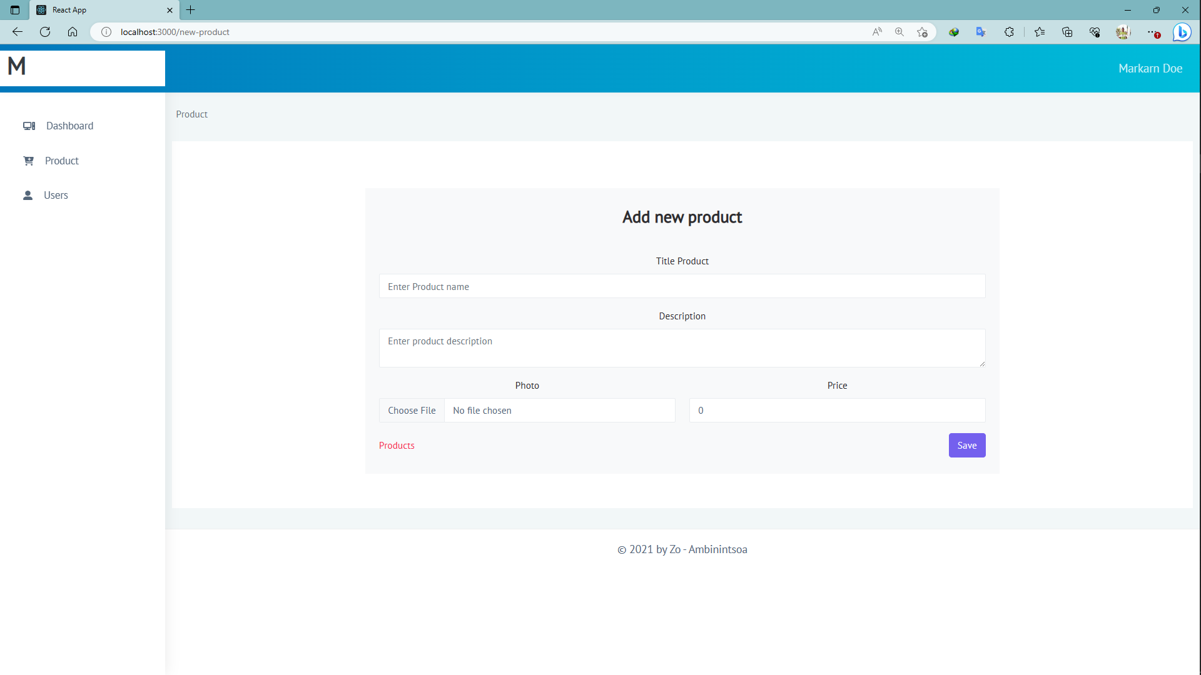Refresh the page with reload icon
The width and height of the screenshot is (1201, 675).
pos(45,32)
